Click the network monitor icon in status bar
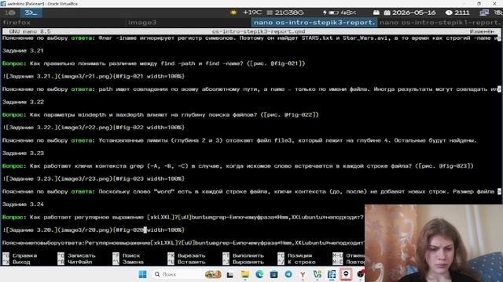 [x=484, y=13]
